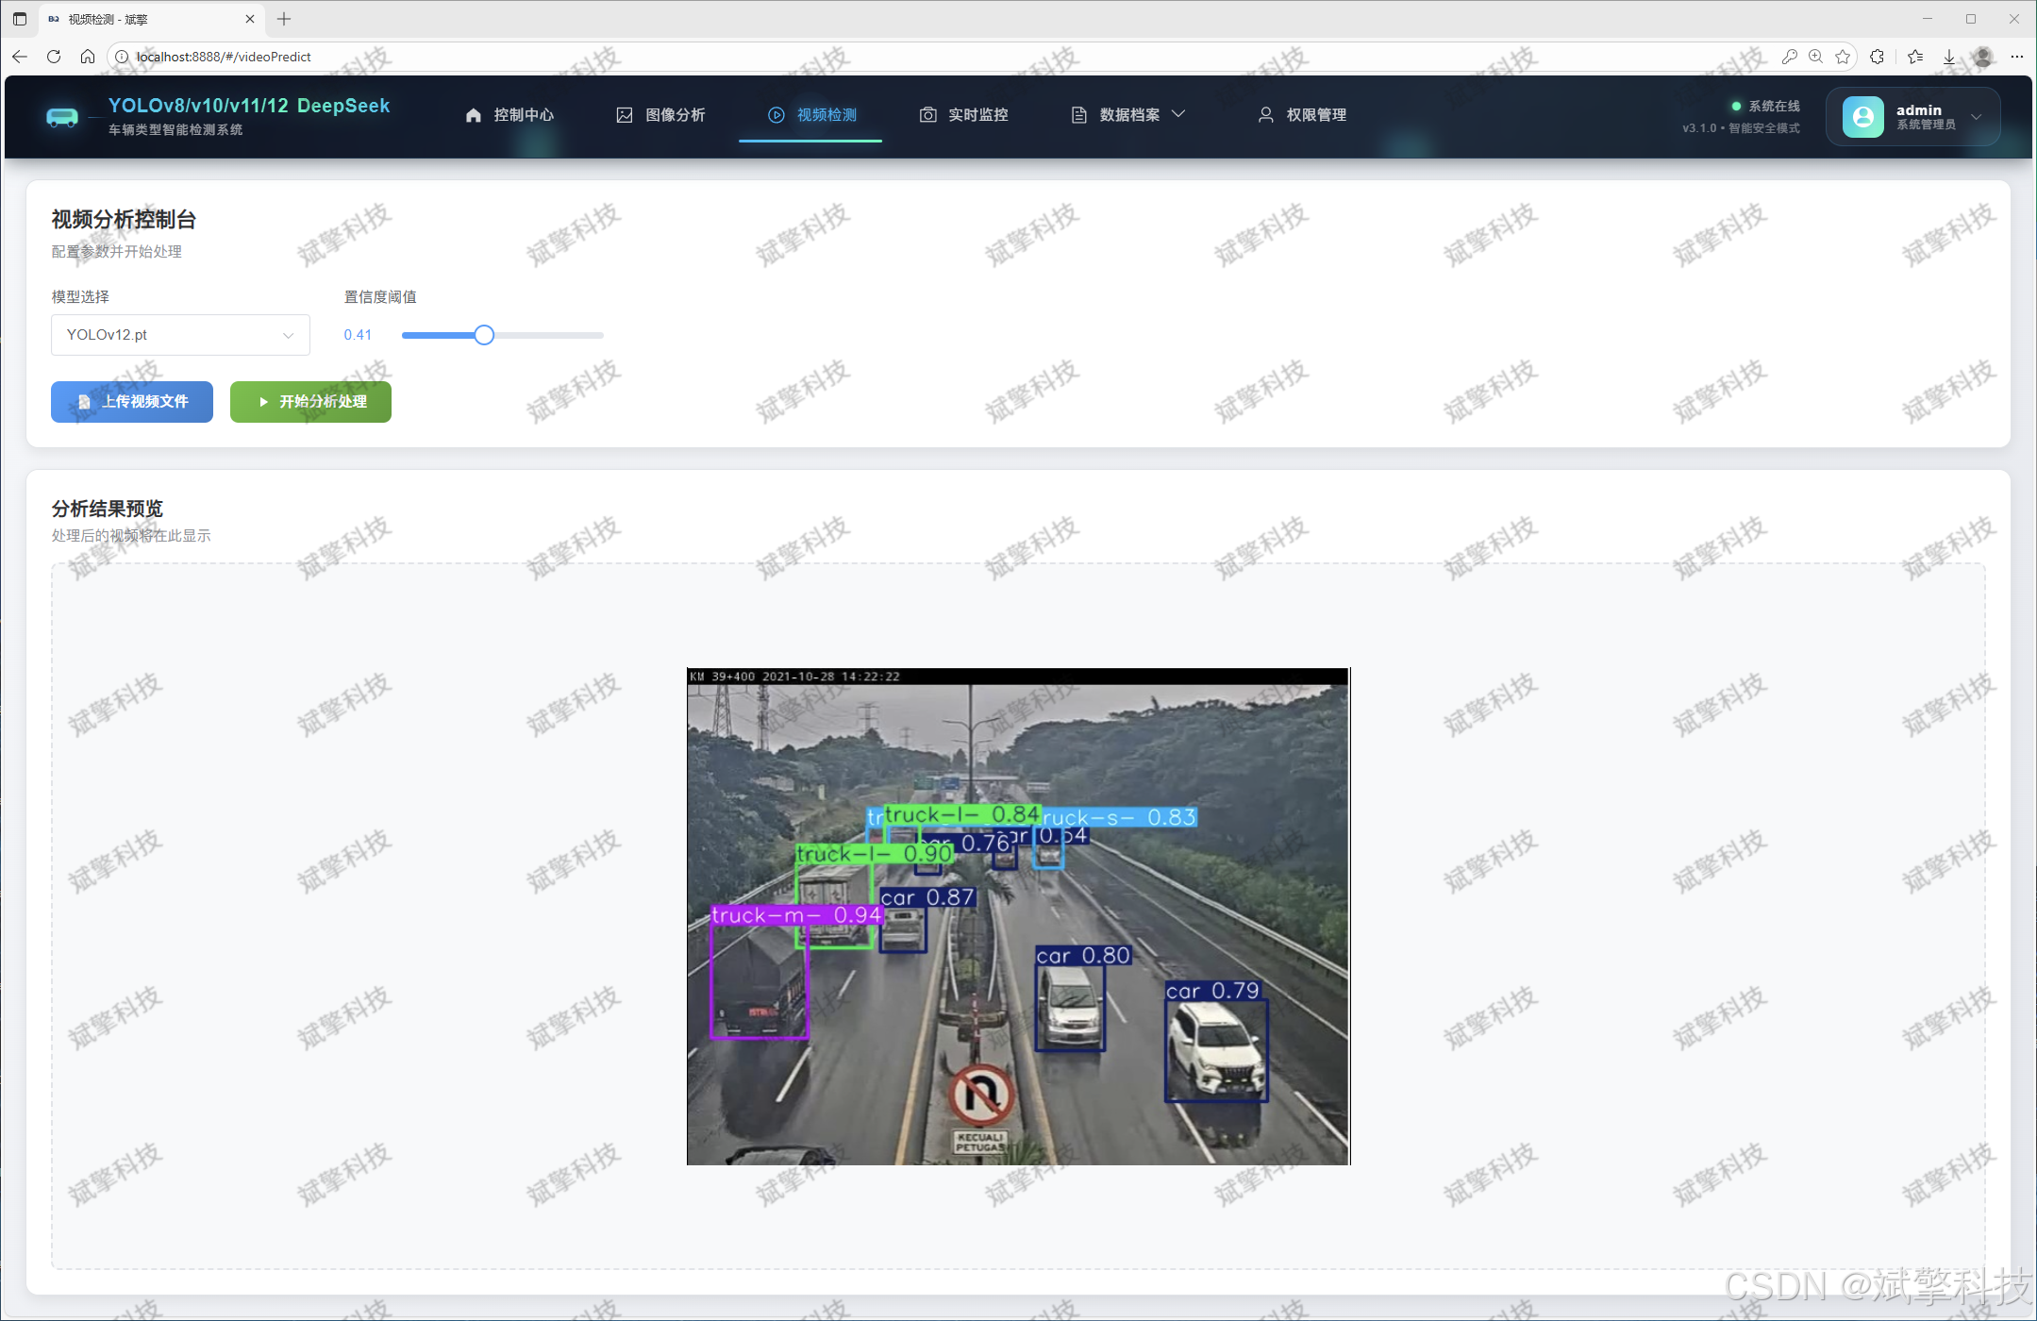Go to 权限管理 page
This screenshot has width=2037, height=1321.
point(1302,115)
